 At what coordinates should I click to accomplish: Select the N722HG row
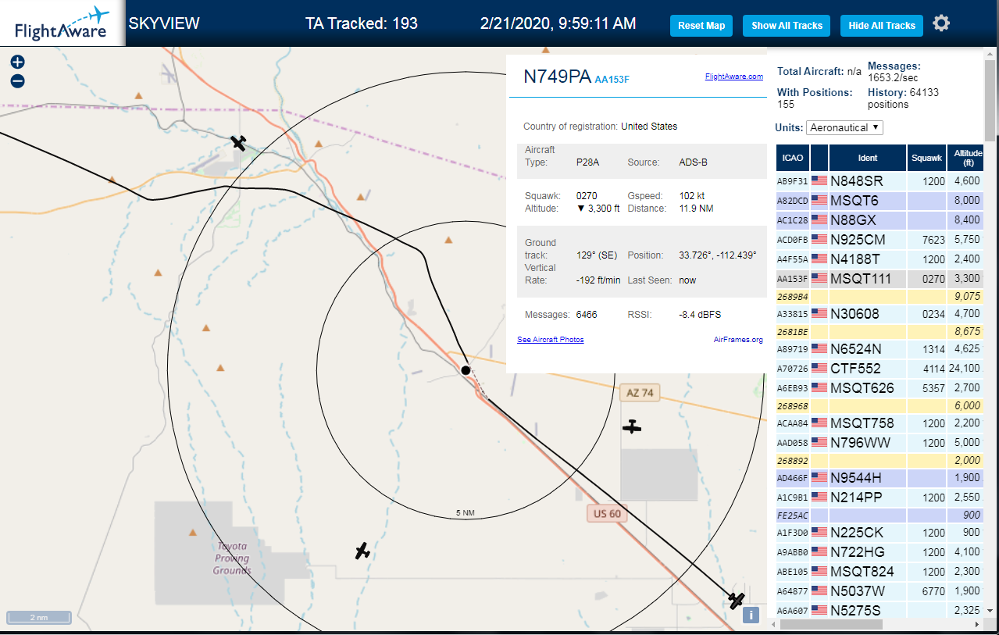point(880,551)
